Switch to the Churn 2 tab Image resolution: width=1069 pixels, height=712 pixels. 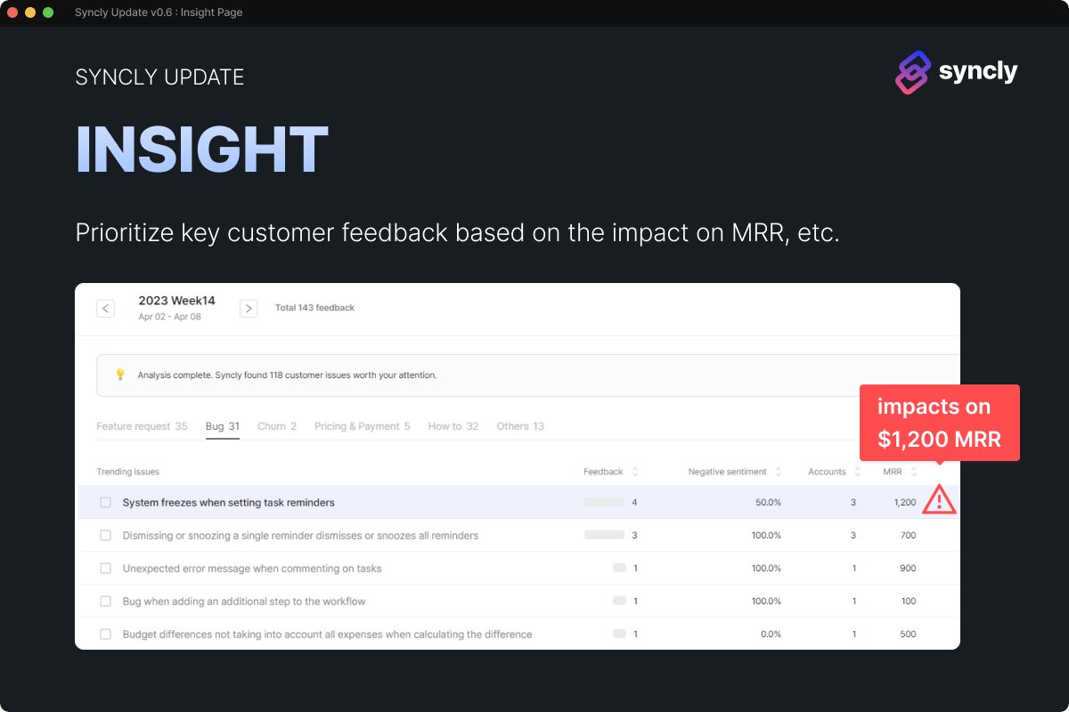(x=277, y=426)
